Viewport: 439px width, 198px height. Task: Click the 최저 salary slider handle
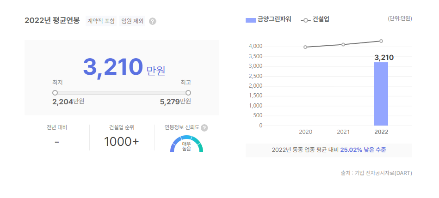click(x=55, y=93)
